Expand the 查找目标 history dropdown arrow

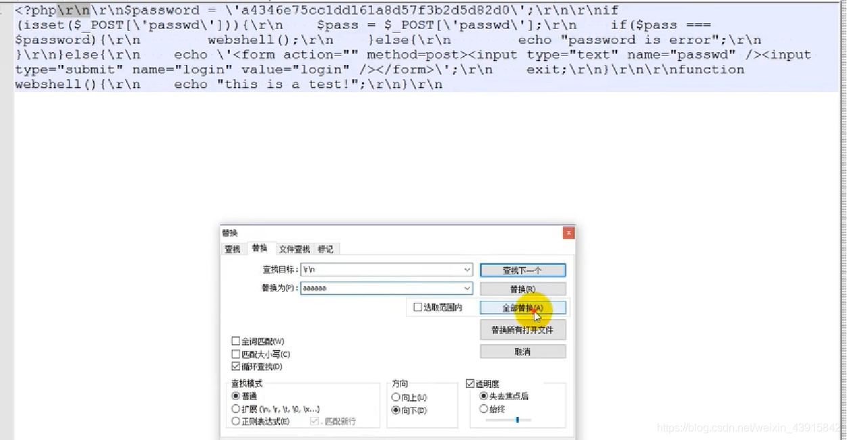click(467, 270)
